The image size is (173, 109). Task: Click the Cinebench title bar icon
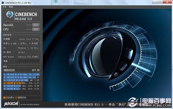[x=3, y=3]
